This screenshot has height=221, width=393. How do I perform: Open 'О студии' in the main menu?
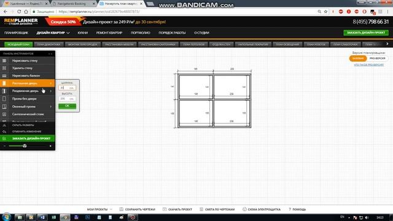(201, 33)
